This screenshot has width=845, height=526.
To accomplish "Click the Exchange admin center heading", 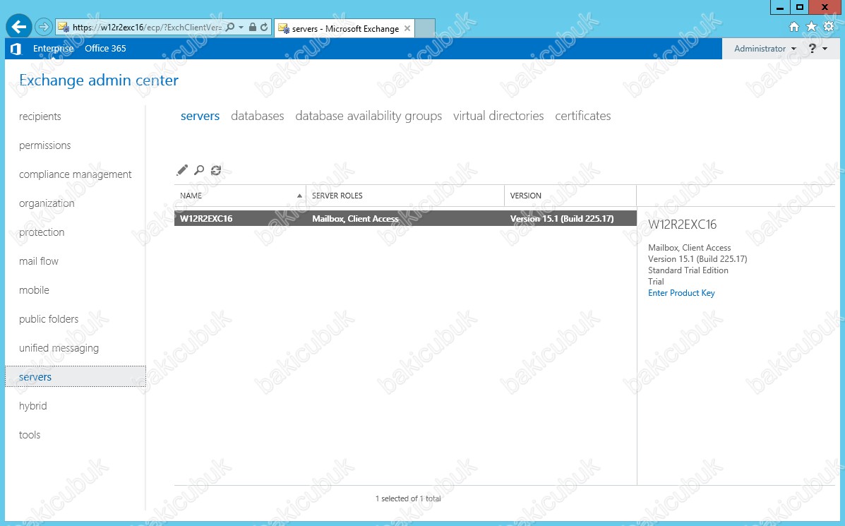I will tap(99, 80).
